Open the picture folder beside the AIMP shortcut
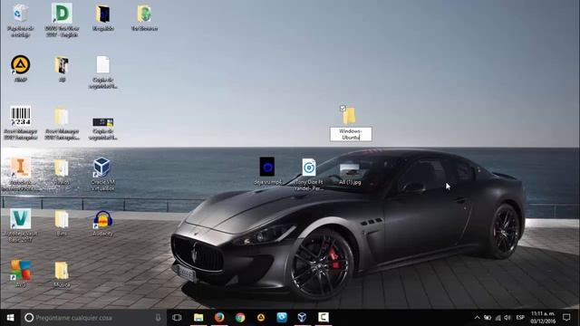This screenshot has height=326, width=580. click(x=62, y=65)
